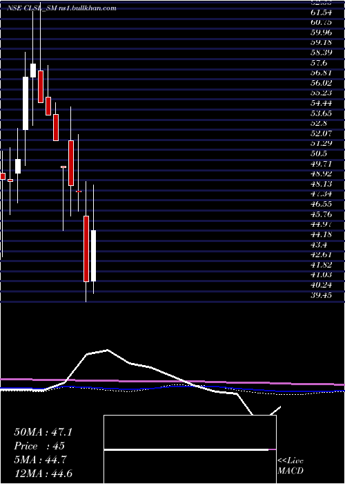This screenshot has width=345, height=484.
Task: Select the 53.65 price axis label
Action: pyautogui.click(x=322, y=113)
